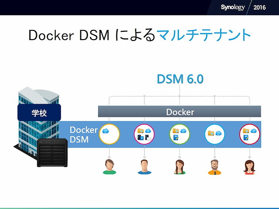Click the red-ringed container circle
Image resolution: width=279 pixels, height=209 pixels.
pos(250,134)
